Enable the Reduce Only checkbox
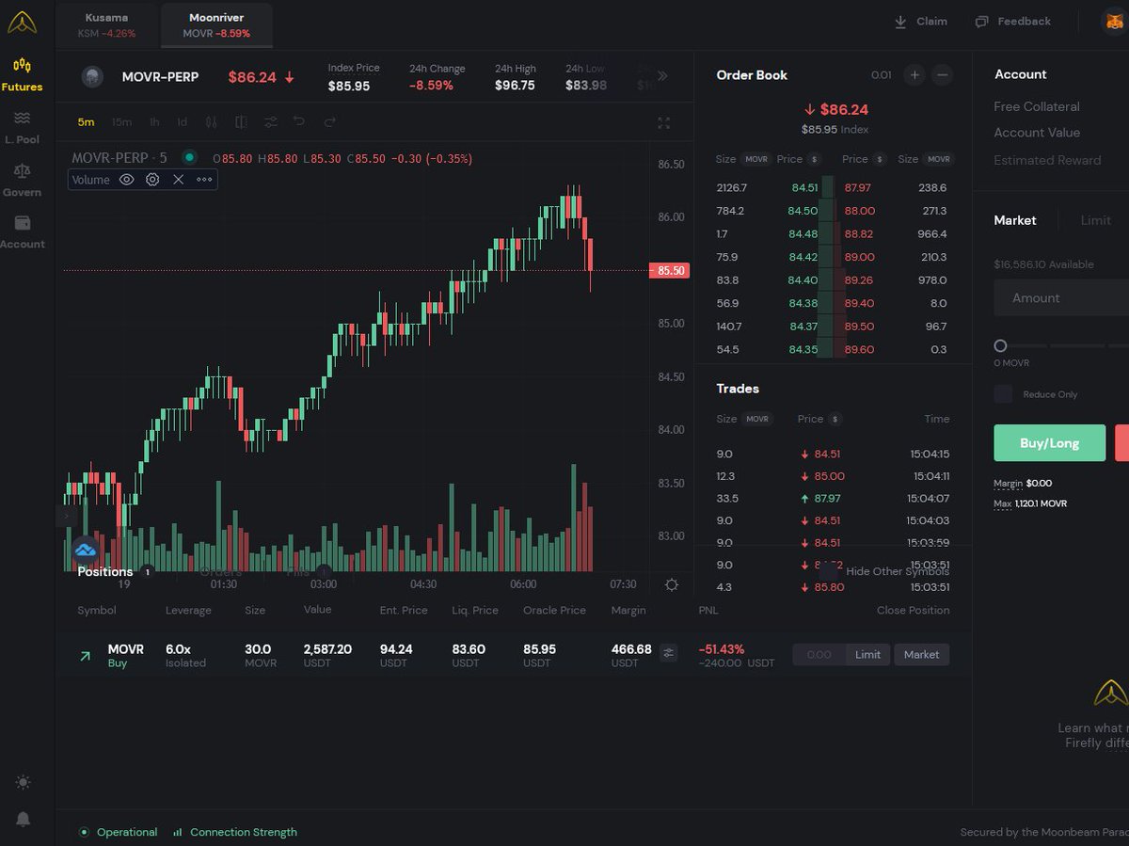The width and height of the screenshot is (1129, 846). (x=1004, y=394)
